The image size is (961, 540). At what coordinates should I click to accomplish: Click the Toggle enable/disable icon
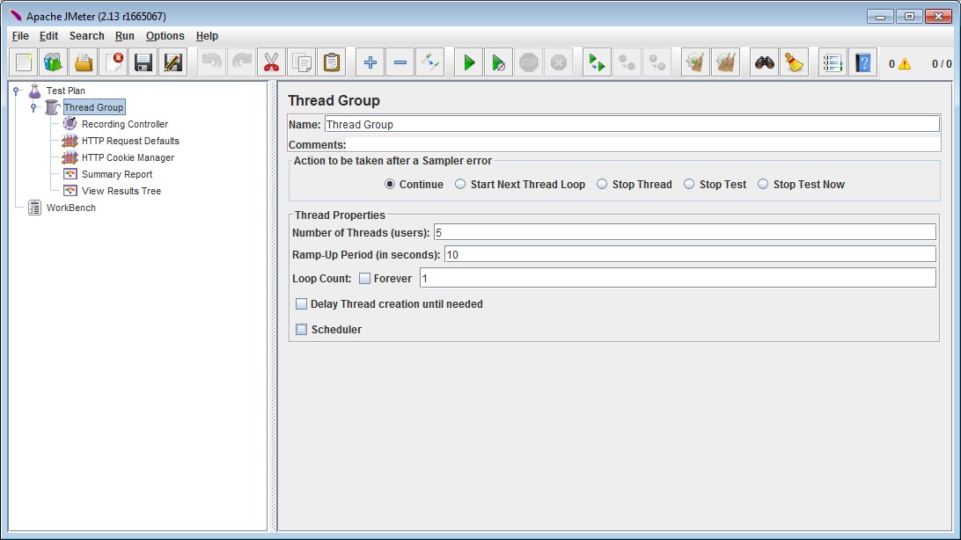coord(429,62)
